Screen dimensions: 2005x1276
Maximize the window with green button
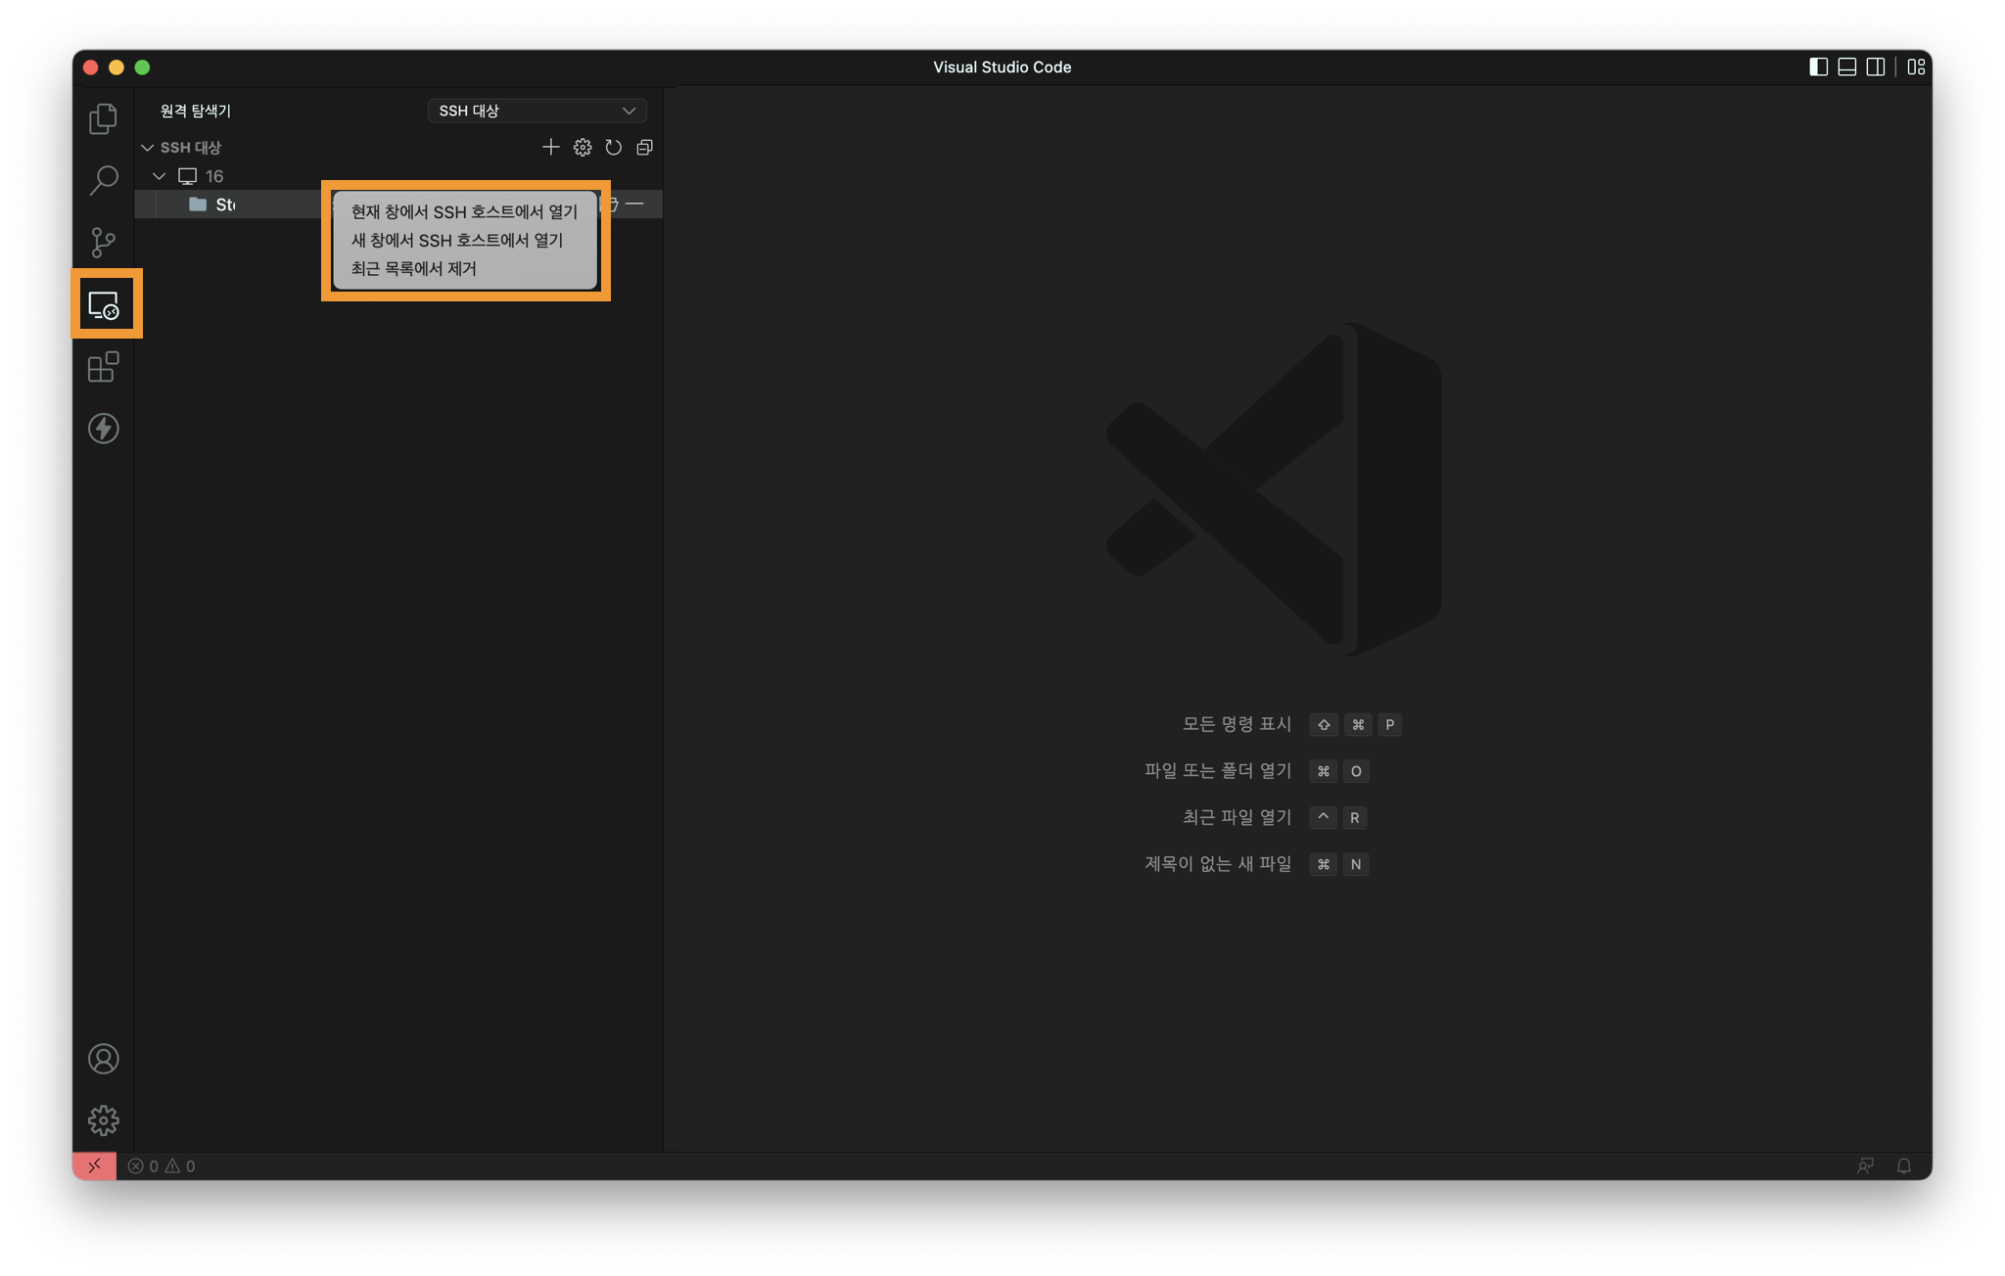coord(142,67)
